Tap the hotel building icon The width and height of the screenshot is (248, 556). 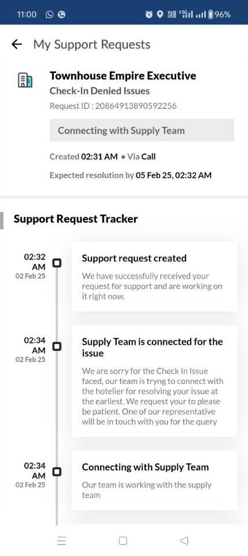25,80
